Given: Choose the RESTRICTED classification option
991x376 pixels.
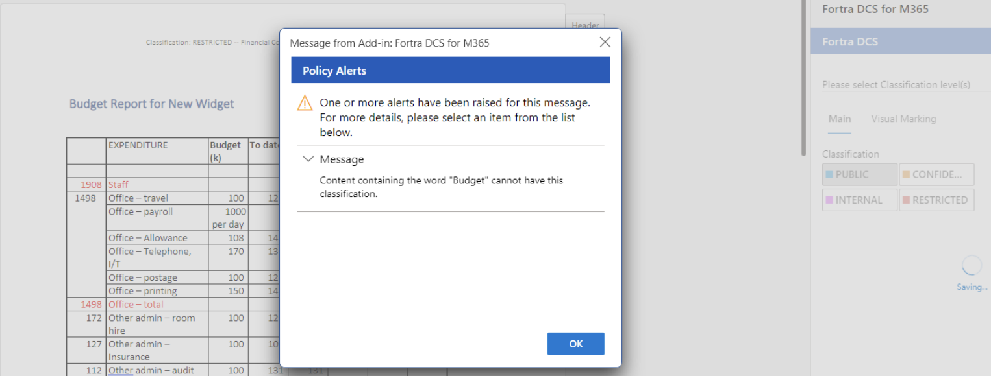Looking at the screenshot, I should tap(936, 200).
